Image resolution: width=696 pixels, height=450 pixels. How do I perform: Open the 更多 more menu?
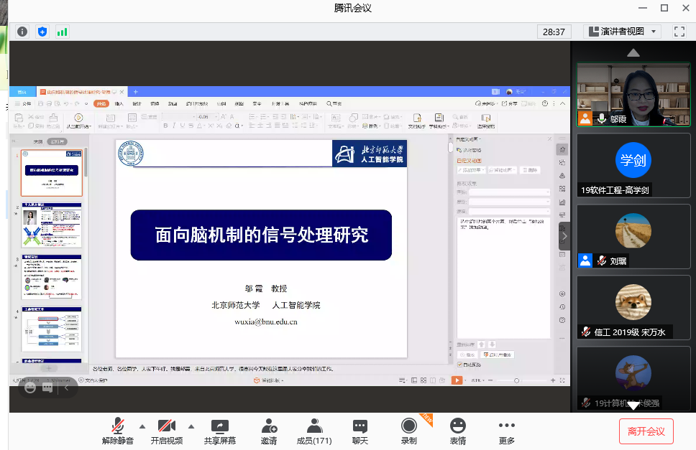[506, 431]
